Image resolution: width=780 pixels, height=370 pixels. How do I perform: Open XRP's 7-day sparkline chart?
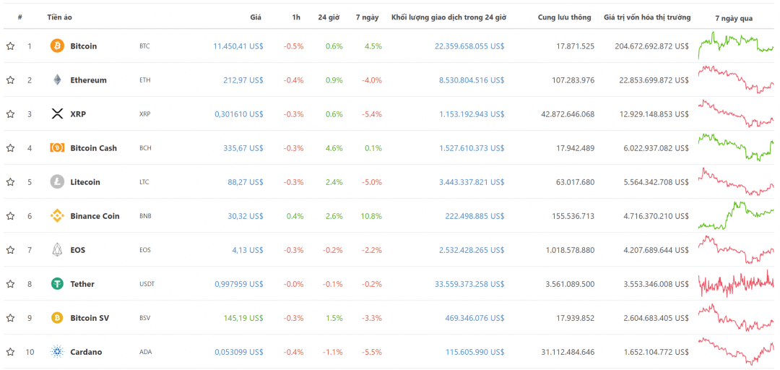click(736, 113)
